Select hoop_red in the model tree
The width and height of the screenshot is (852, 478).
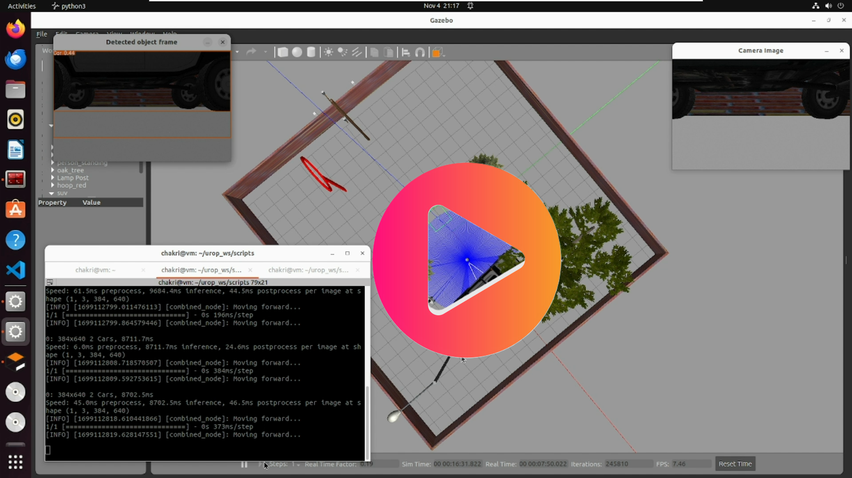tap(71, 185)
